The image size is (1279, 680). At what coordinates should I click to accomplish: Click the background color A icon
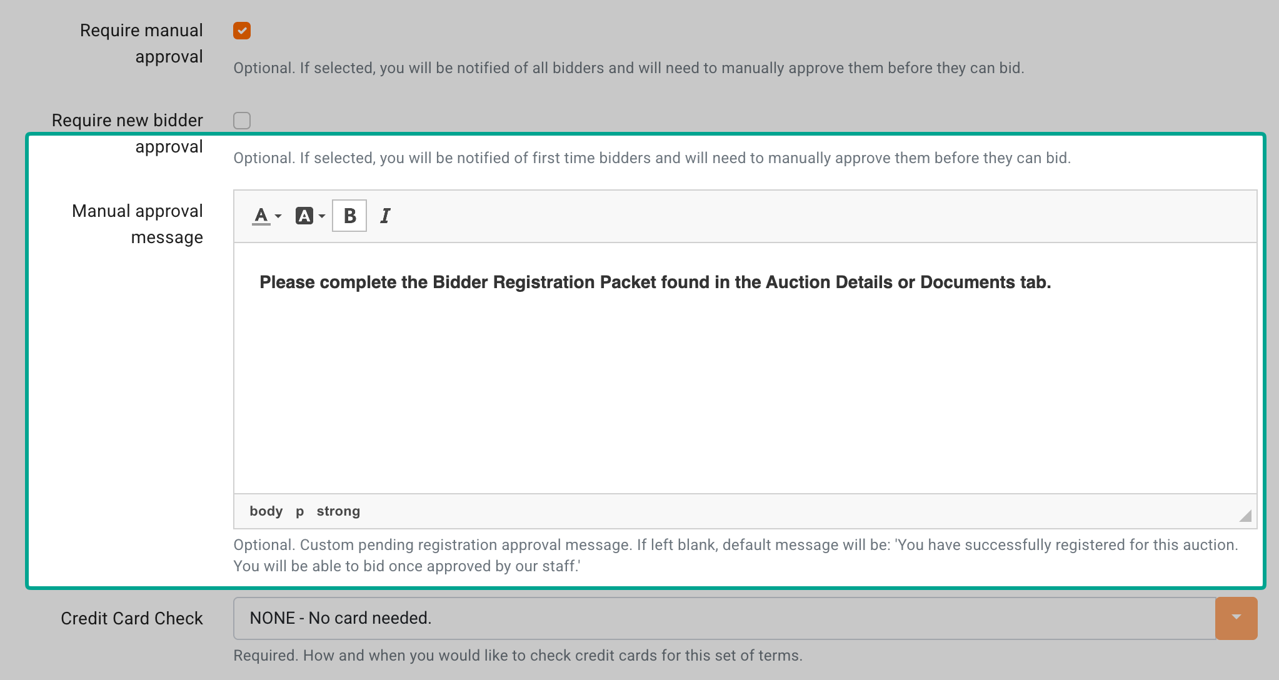click(304, 216)
